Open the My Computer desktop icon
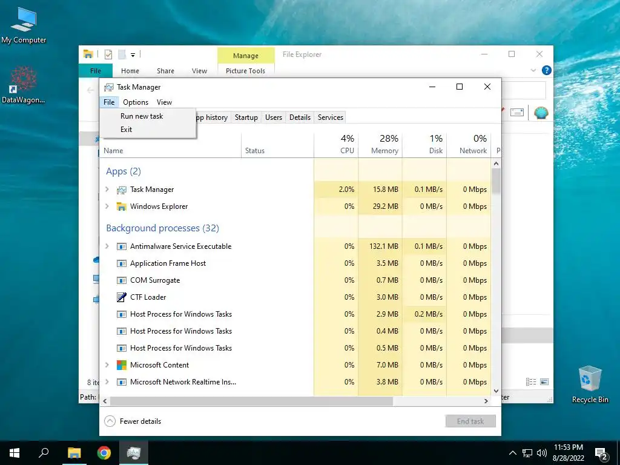Image resolution: width=620 pixels, height=465 pixels. point(24,25)
